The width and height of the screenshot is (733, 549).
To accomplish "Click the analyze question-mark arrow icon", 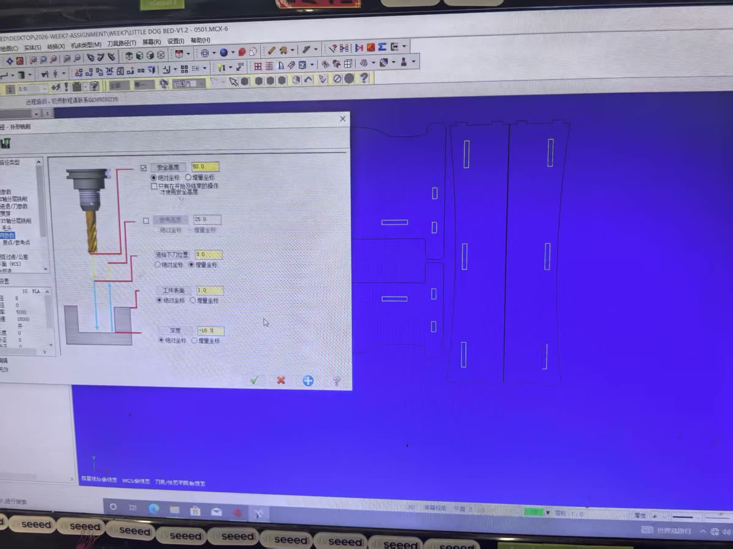I will 332,48.
